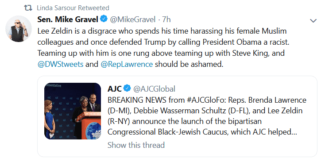Click the quoted AJC tweet text
This screenshot has width=321, height=162.
[x=207, y=116]
